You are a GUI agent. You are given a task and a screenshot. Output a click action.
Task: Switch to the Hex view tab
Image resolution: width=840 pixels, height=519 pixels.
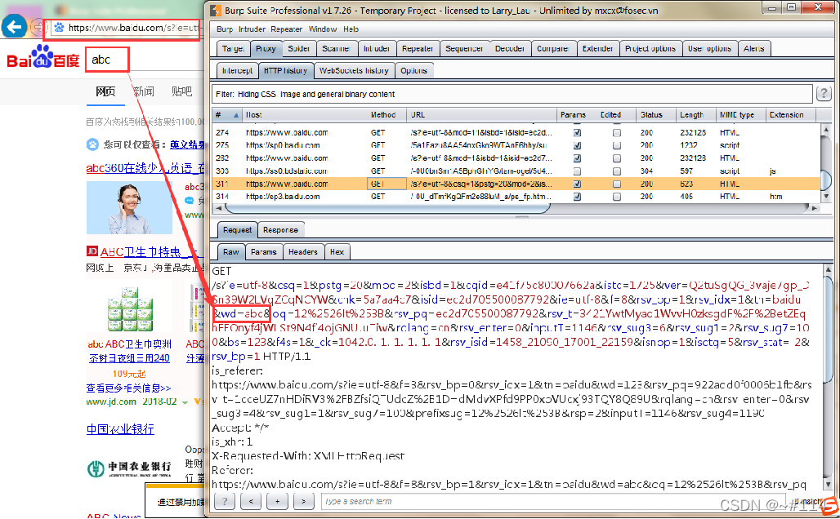coord(337,252)
